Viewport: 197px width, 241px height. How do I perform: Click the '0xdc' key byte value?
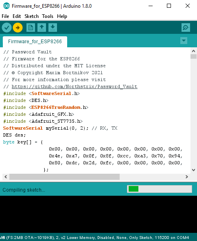pos(72,163)
